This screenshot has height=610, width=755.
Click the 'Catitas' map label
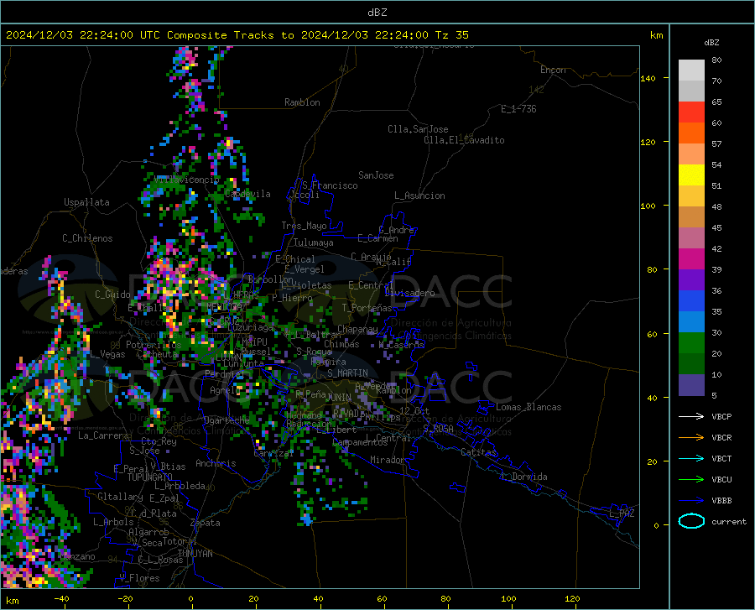[x=478, y=452]
